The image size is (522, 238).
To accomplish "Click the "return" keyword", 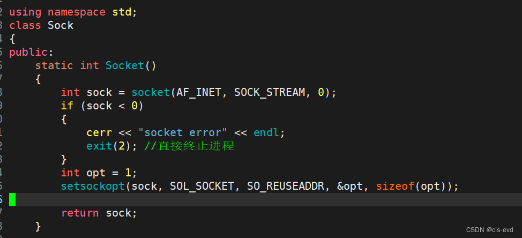I will (x=80, y=213).
